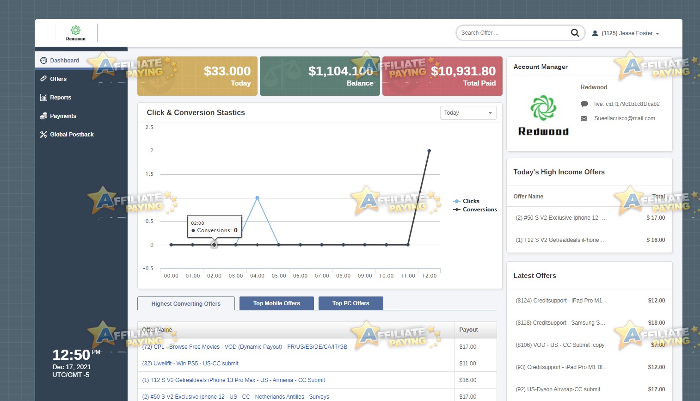Click the chat bubble icon for Skype contact
Screen dimensions: 700x401
(584, 104)
